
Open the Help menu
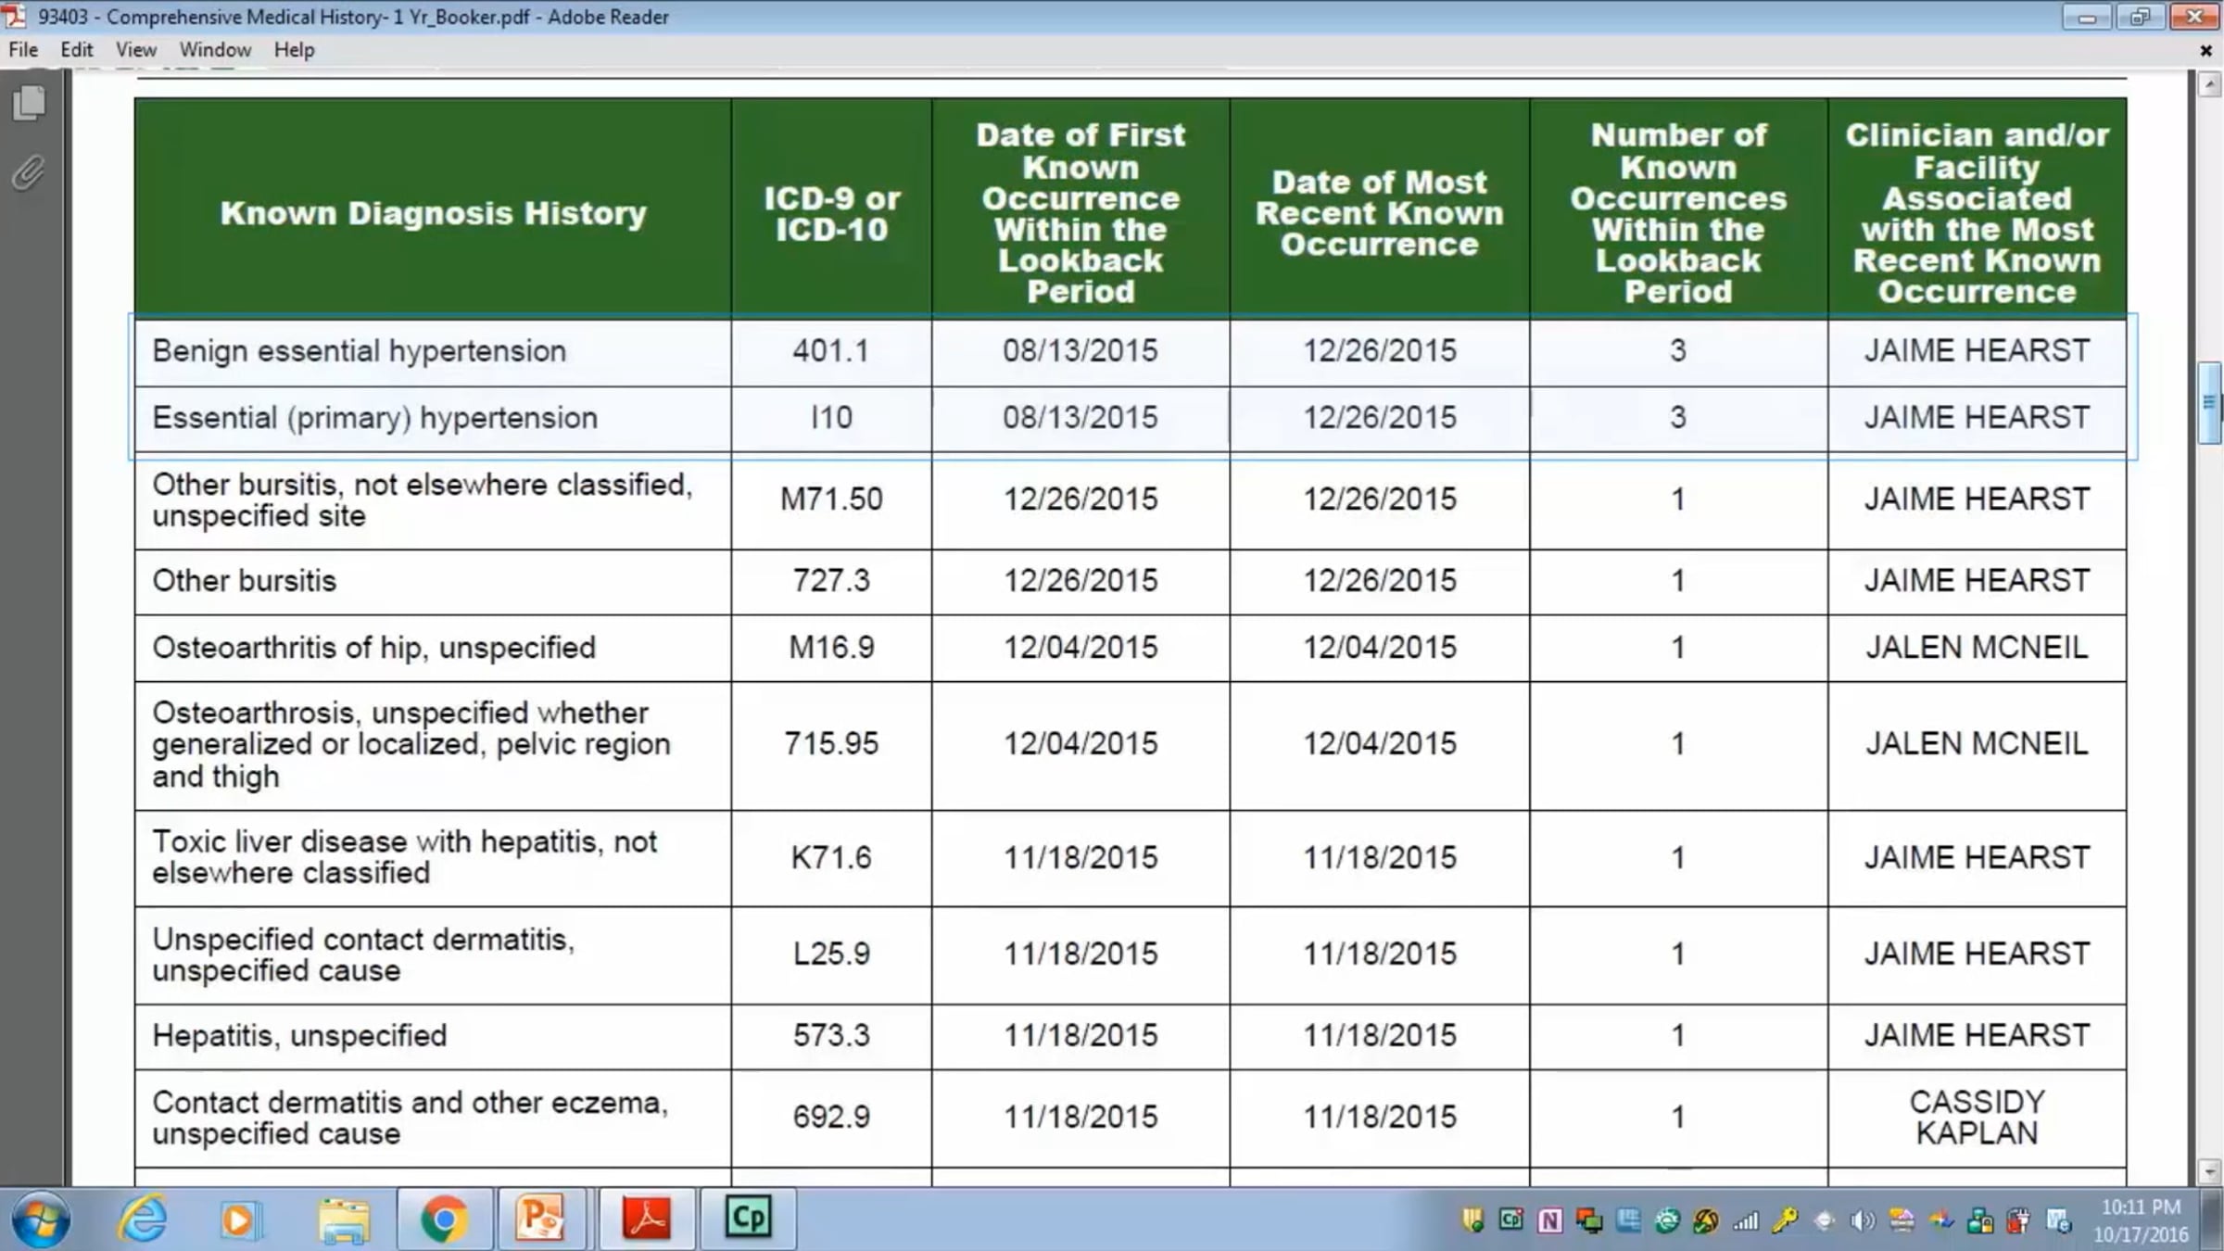click(x=294, y=50)
